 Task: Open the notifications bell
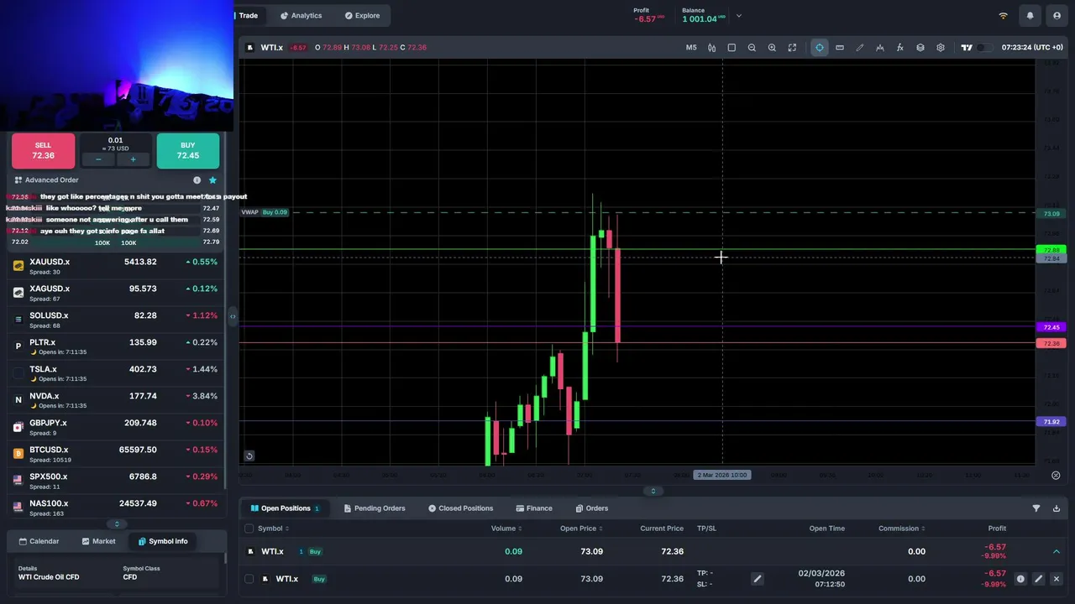click(x=1030, y=16)
